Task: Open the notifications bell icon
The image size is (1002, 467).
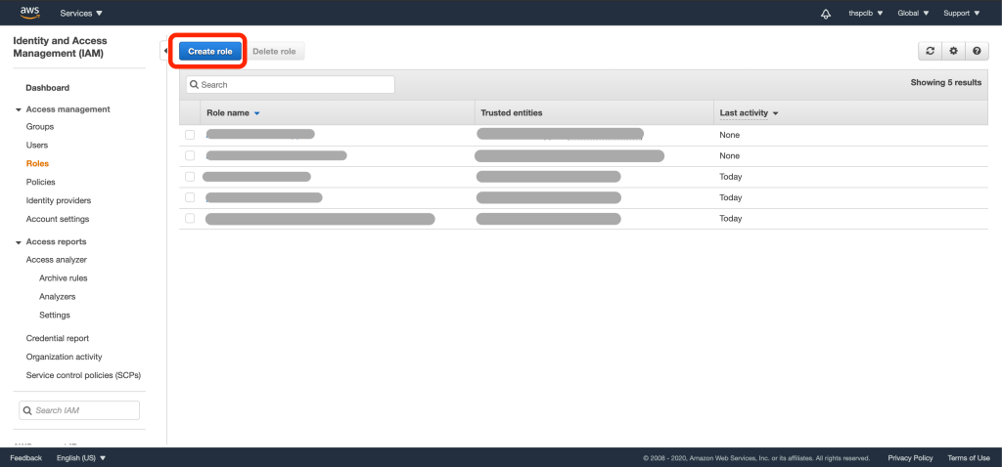Action: point(826,13)
